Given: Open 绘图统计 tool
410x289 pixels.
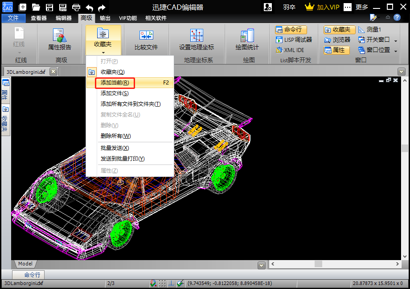Looking at the screenshot, I should (x=247, y=39).
